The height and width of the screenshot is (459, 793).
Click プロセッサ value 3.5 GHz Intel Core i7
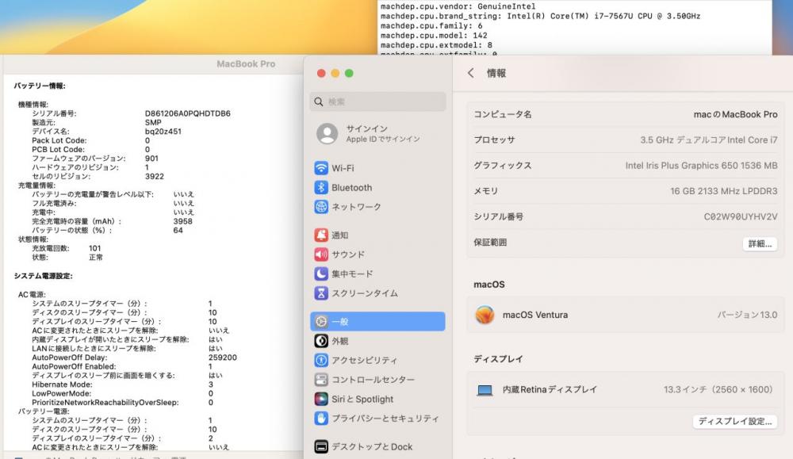(709, 140)
